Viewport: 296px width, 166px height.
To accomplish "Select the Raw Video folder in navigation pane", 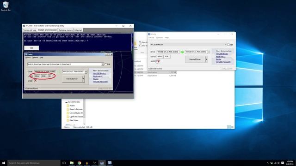I will coord(72,120).
